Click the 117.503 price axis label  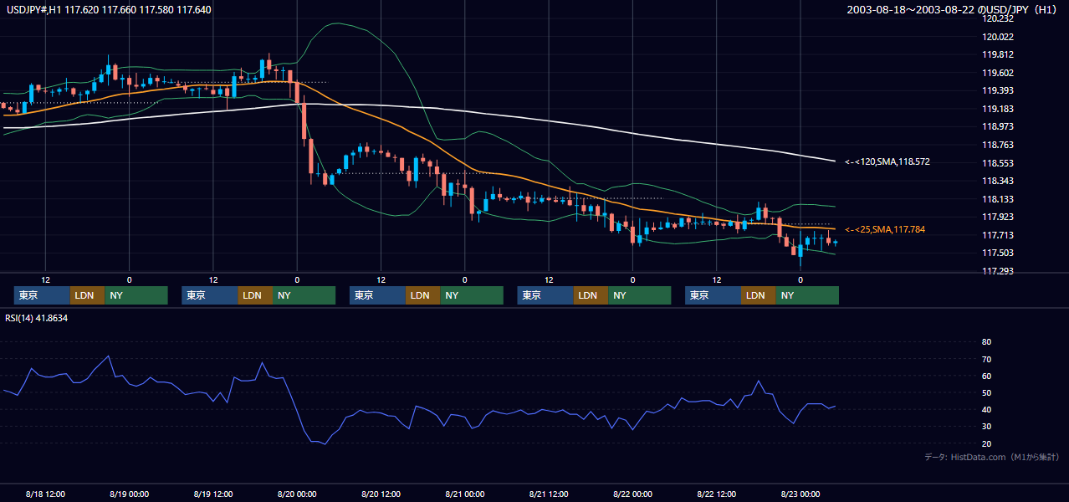999,253
